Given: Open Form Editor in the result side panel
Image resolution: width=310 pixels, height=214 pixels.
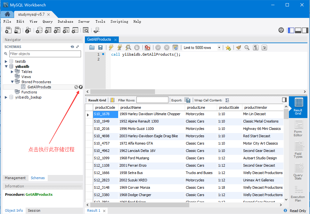Looking at the screenshot, I should pos(298,129).
